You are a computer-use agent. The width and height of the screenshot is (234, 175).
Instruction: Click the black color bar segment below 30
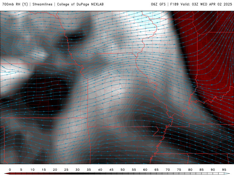(x=80, y=174)
